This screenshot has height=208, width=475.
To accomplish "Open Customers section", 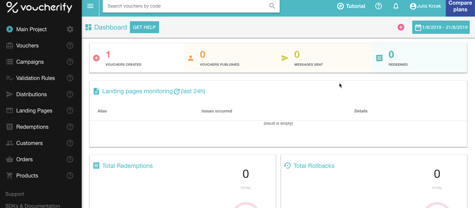I will point(29,143).
